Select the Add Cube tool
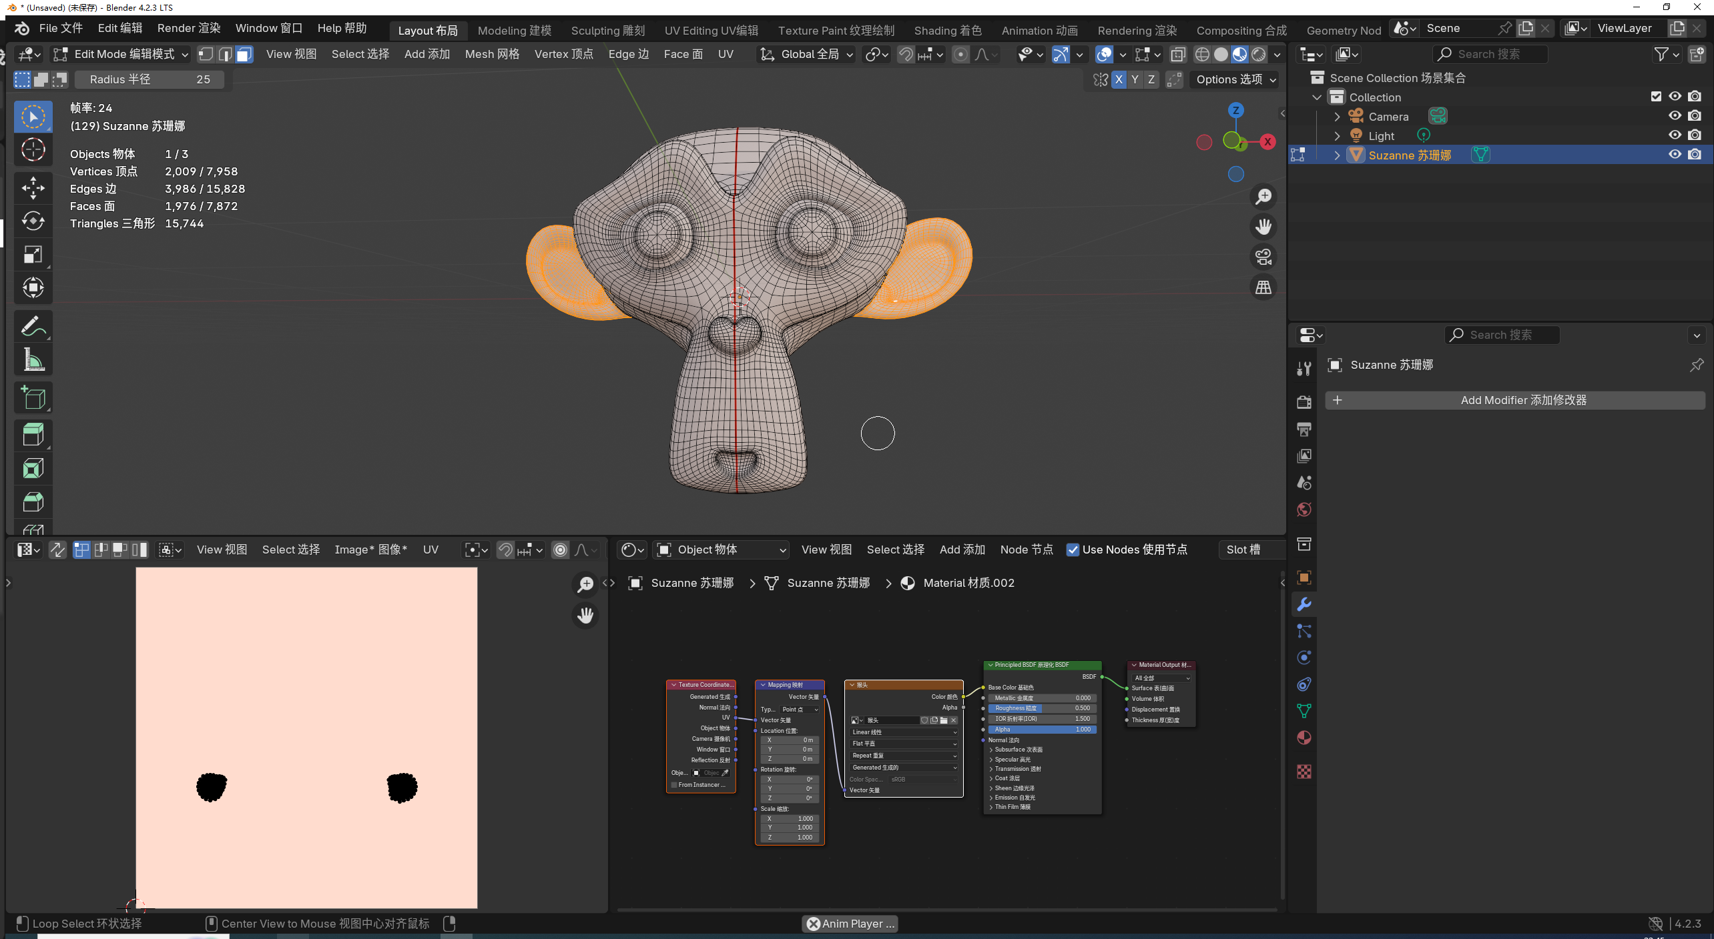 pos(33,398)
